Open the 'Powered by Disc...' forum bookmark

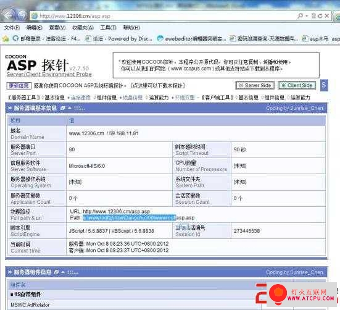pyautogui.click(x=118, y=39)
